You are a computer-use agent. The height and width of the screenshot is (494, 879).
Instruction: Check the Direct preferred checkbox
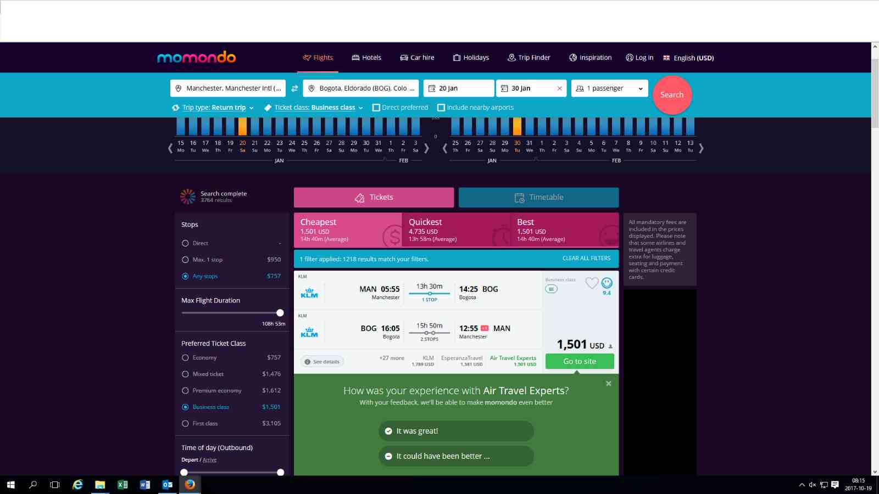[x=376, y=108]
